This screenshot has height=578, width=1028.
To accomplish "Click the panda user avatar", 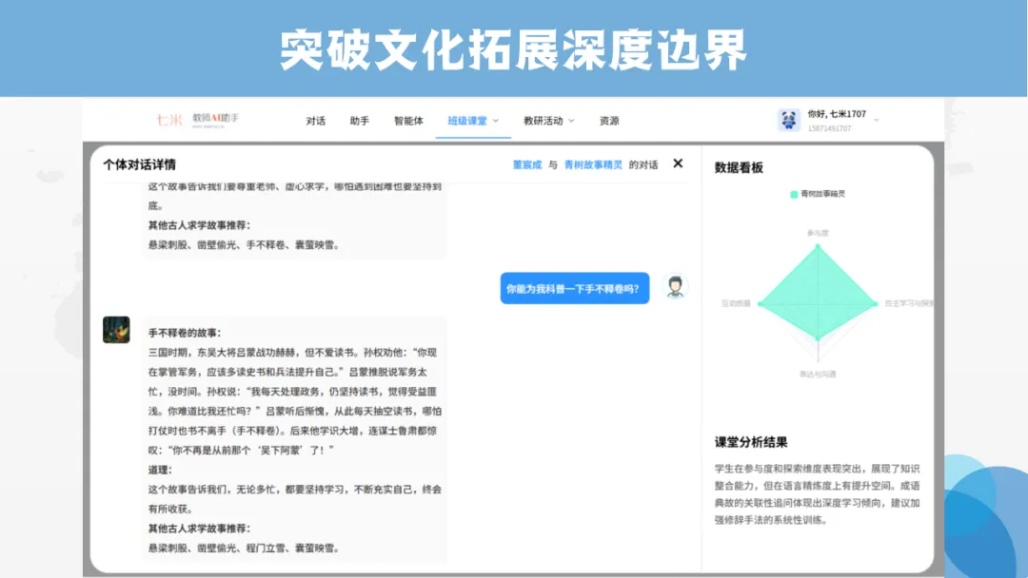I will click(789, 120).
